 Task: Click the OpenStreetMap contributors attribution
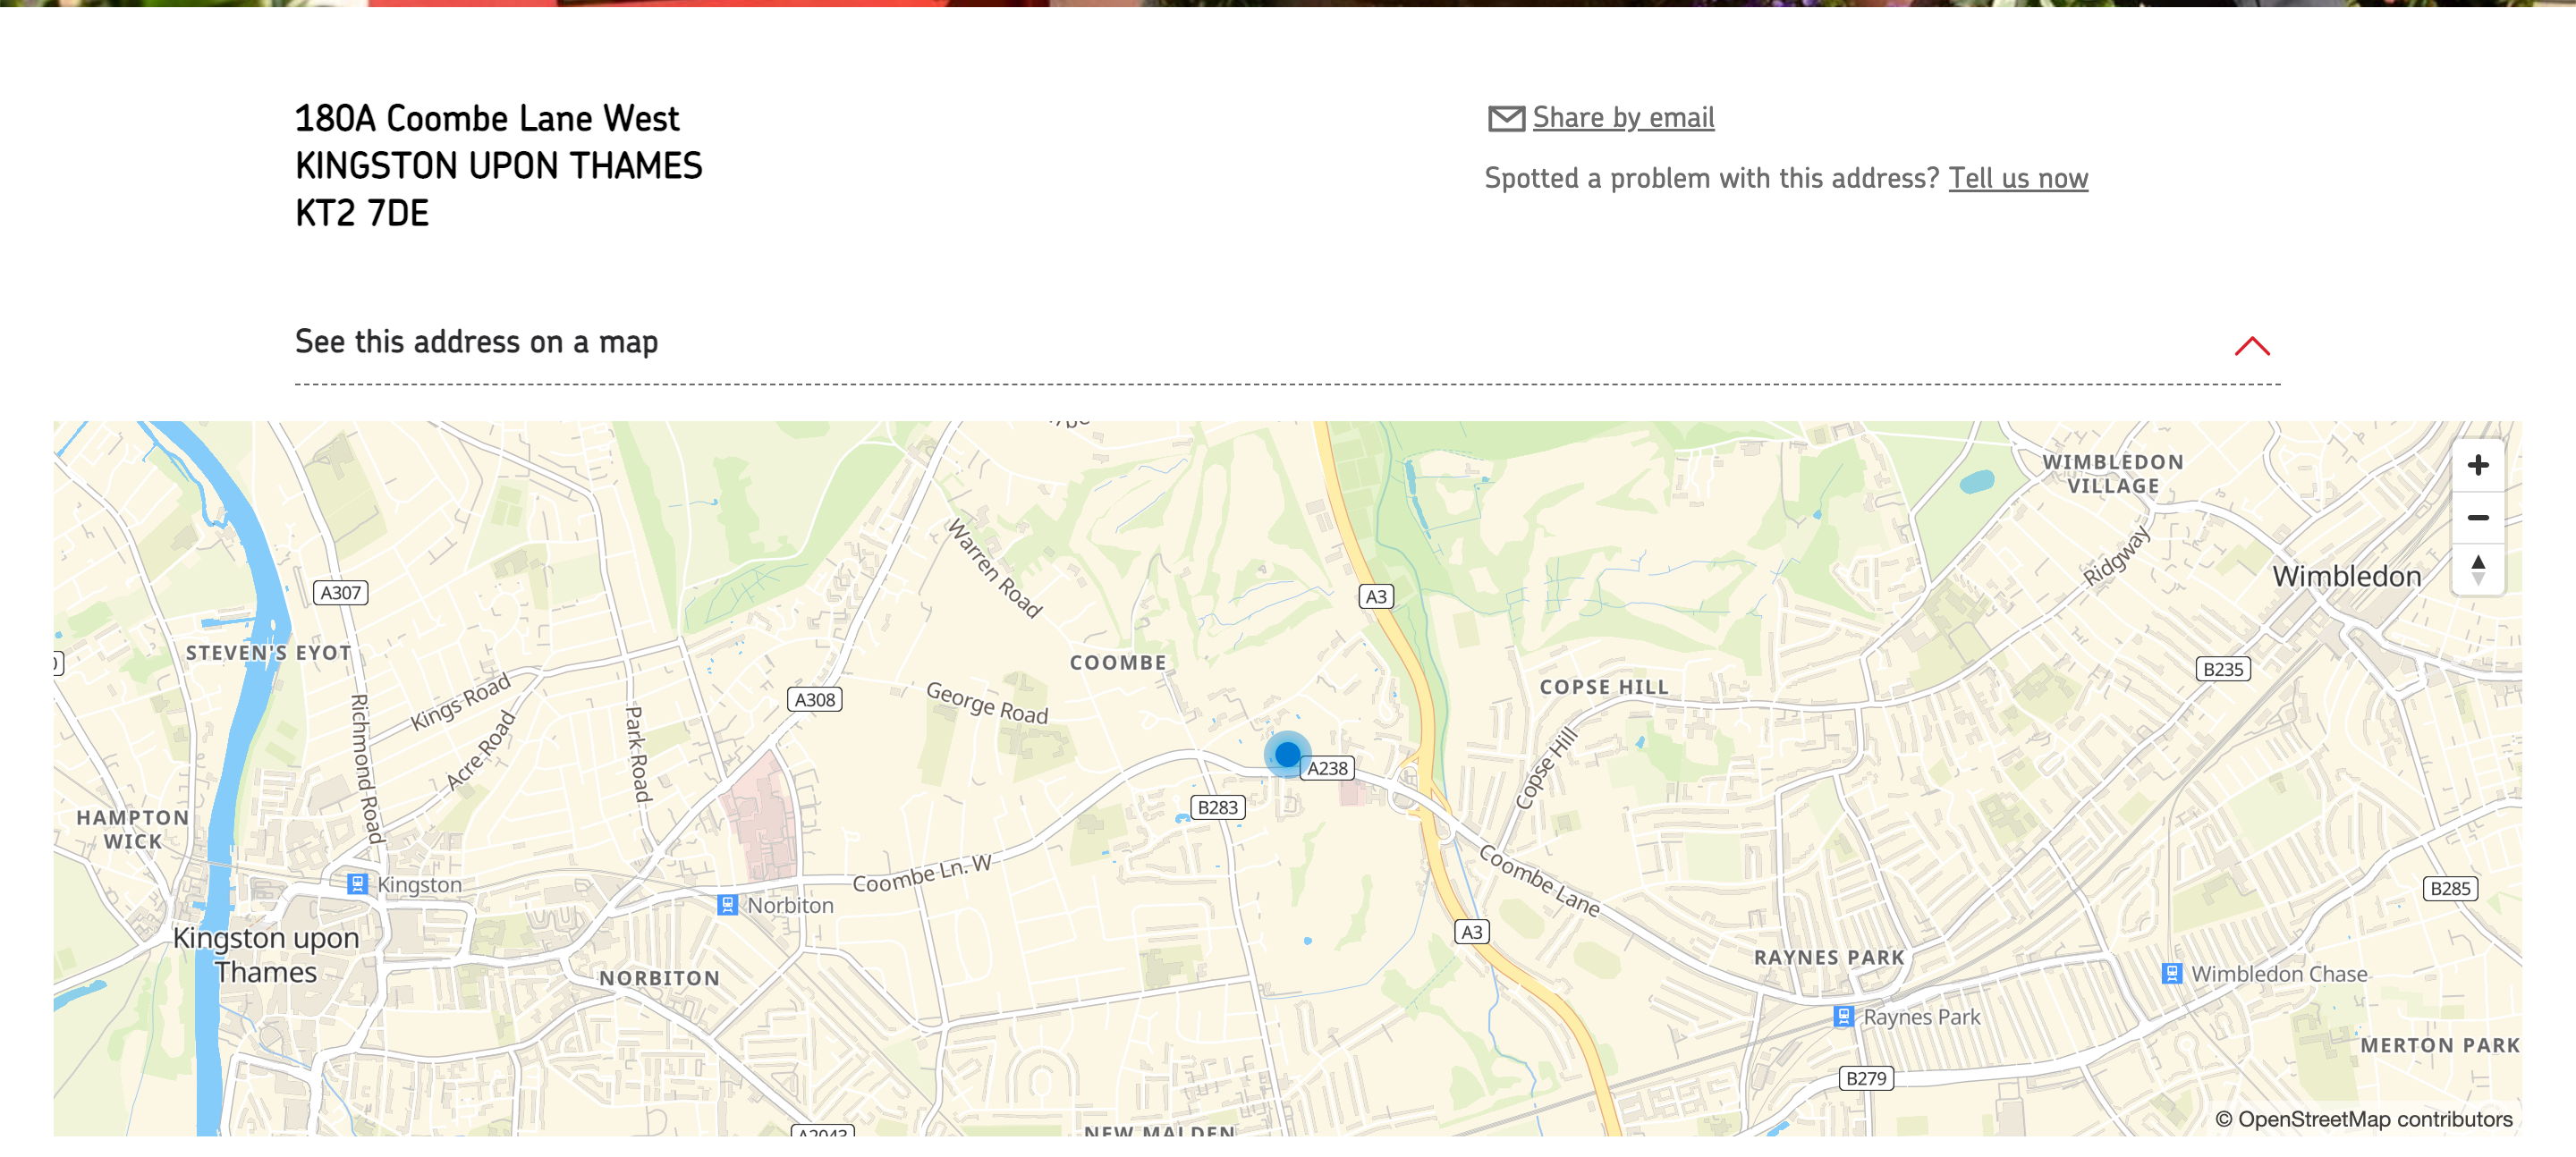(2363, 1119)
